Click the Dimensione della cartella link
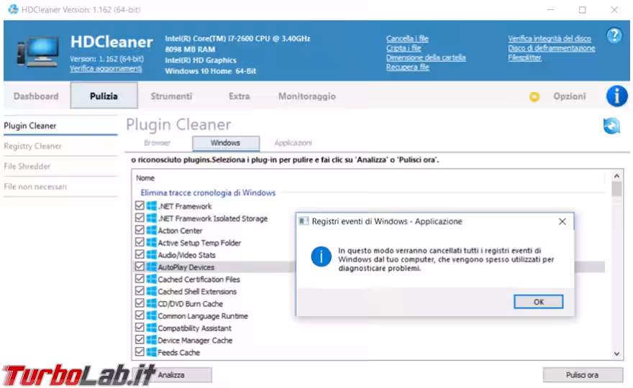 click(426, 57)
